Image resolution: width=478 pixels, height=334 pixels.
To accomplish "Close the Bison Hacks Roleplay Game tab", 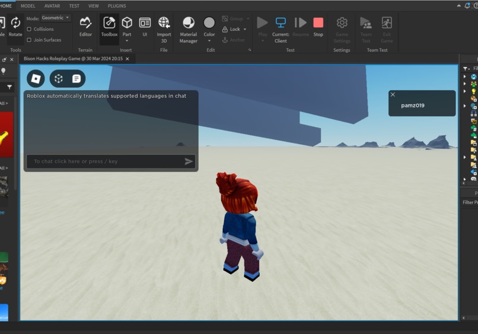I will point(128,59).
